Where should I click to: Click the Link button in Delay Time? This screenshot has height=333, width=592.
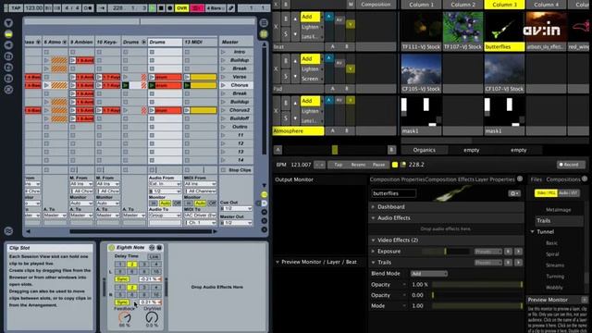click(x=154, y=256)
